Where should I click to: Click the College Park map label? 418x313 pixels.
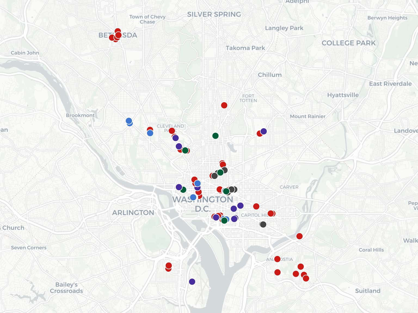click(x=348, y=43)
